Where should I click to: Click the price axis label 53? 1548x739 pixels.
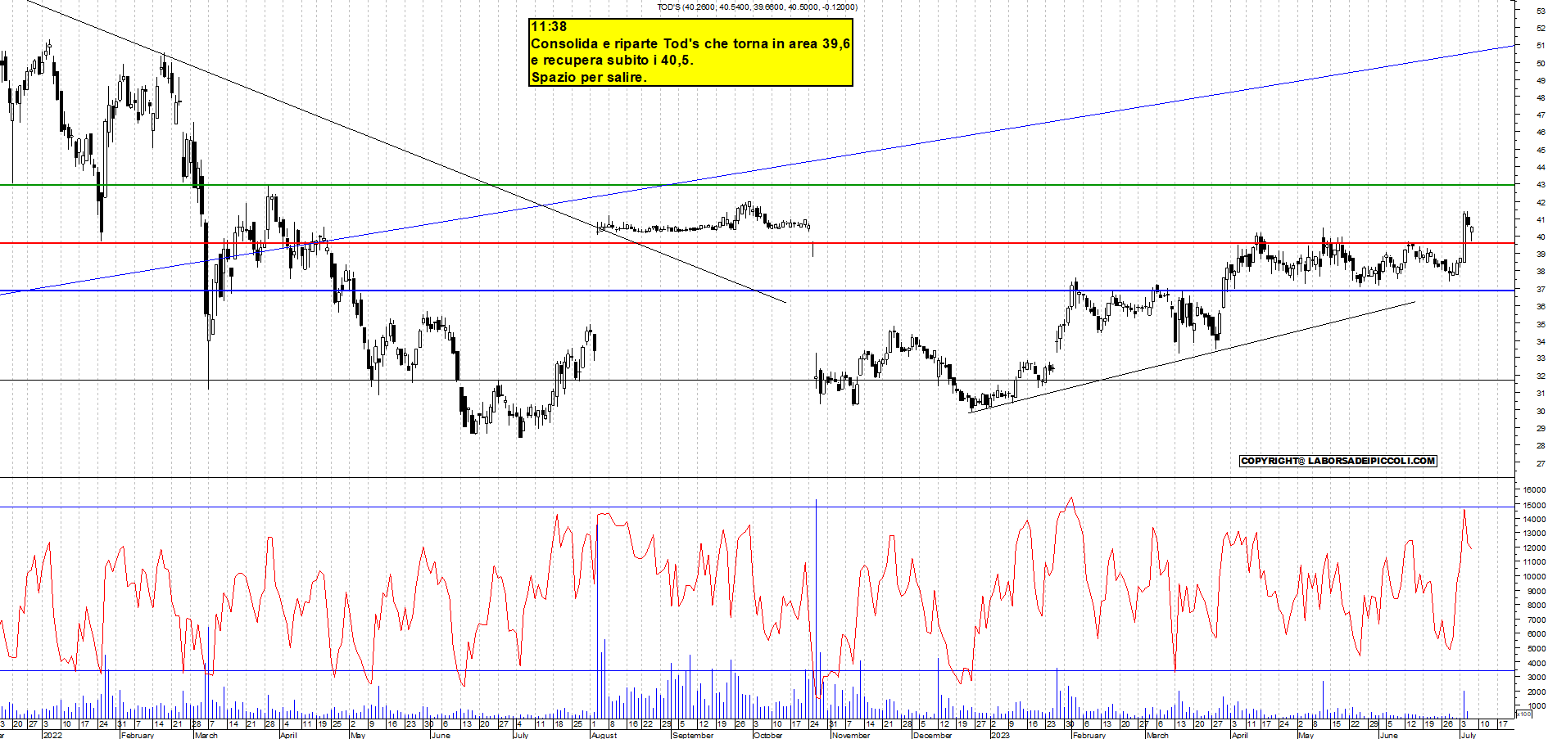click(1541, 11)
